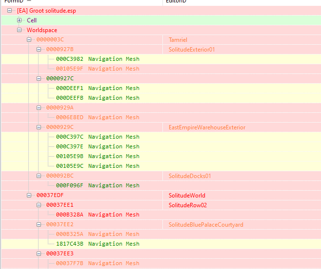The height and width of the screenshot is (269, 321).
Task: Select 000DEEF1 Navigation Mesh
Action: pos(98,88)
